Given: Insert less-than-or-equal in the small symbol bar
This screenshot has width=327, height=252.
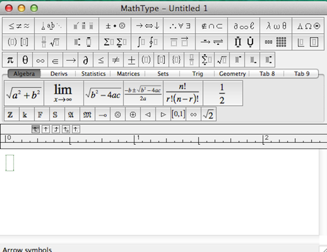Looking at the screenshot, I should point(101,60).
